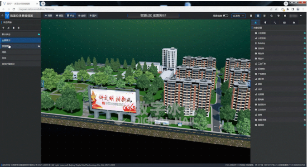307x167 pixels.
Task: Click the trash delete state icon
Action: click(19, 28)
